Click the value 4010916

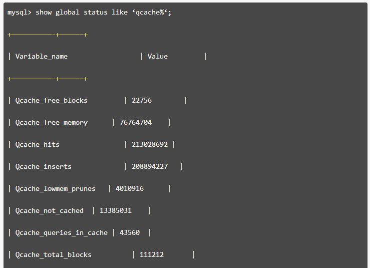pyautogui.click(x=130, y=188)
